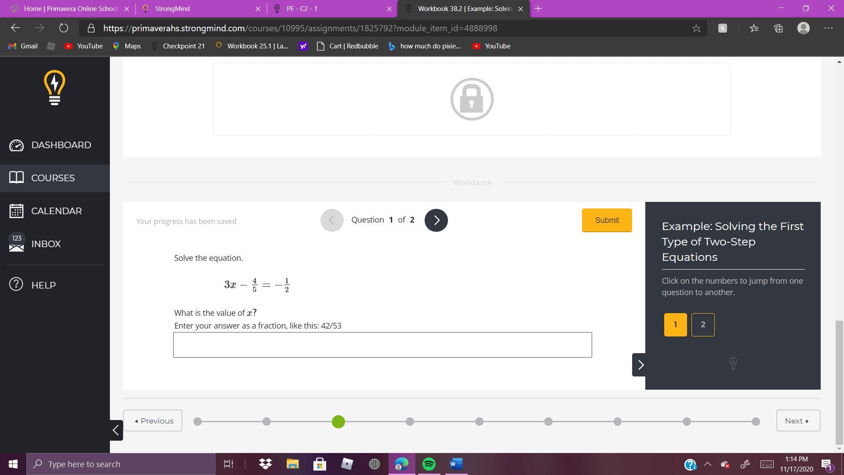Screen dimensions: 844x475
Task: Click the hint lightbulb in side panel
Action: [733, 363]
